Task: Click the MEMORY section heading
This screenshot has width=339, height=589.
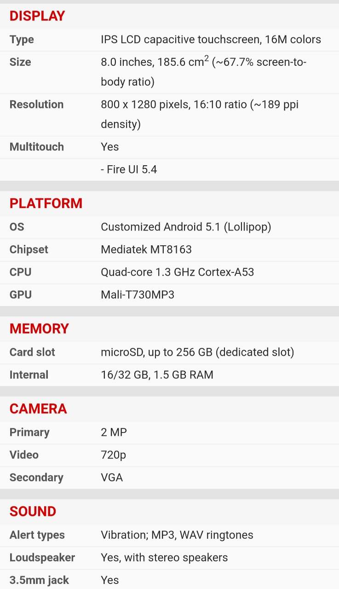Action: 39,329
